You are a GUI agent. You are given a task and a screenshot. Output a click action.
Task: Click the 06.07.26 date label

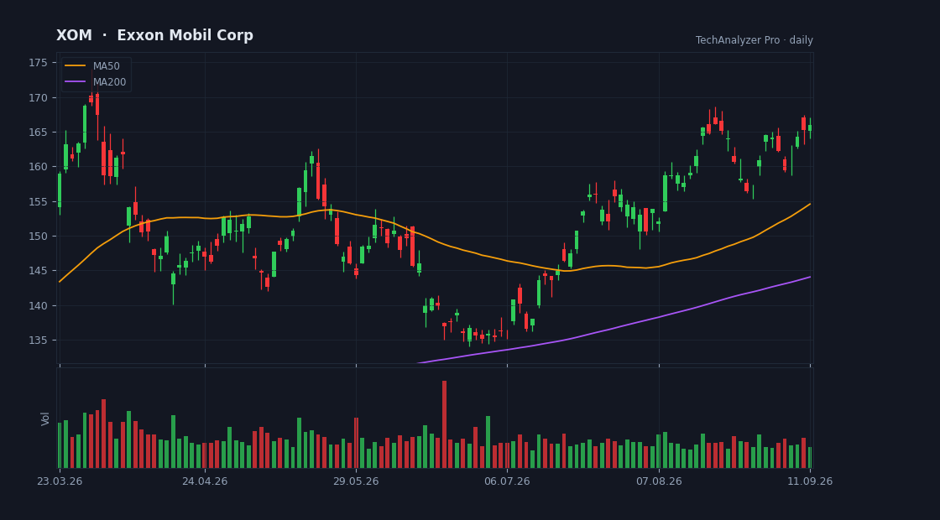click(x=507, y=481)
